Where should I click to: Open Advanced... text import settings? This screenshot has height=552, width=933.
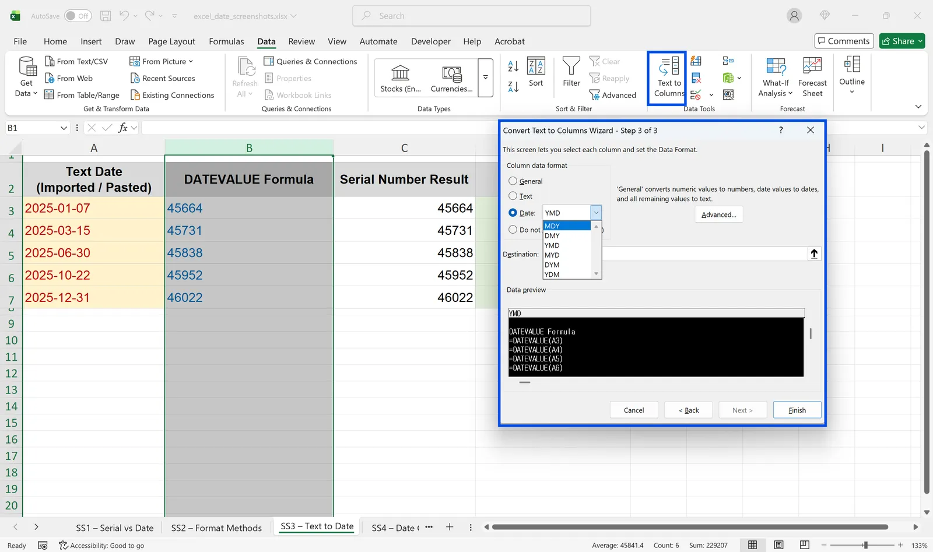pos(718,215)
